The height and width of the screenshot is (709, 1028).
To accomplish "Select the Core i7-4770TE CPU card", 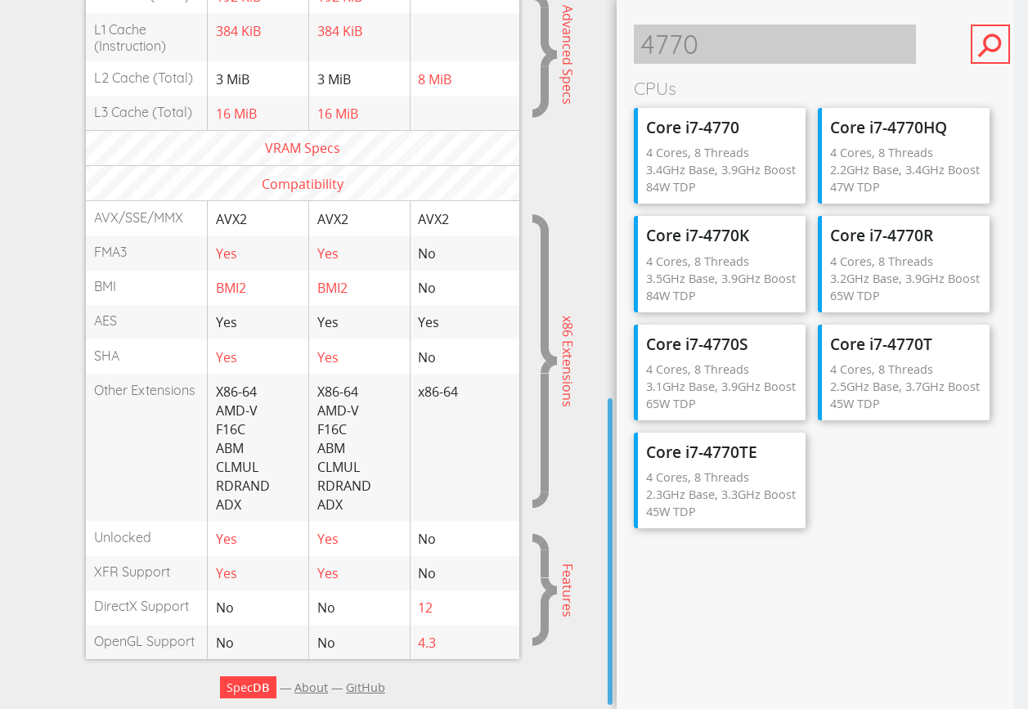I will (x=720, y=480).
